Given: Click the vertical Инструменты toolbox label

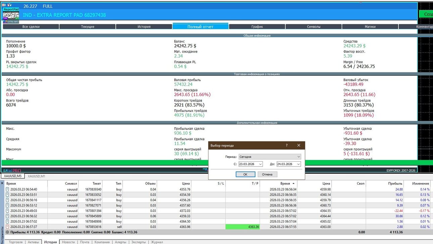Looking at the screenshot, I should (2, 235).
